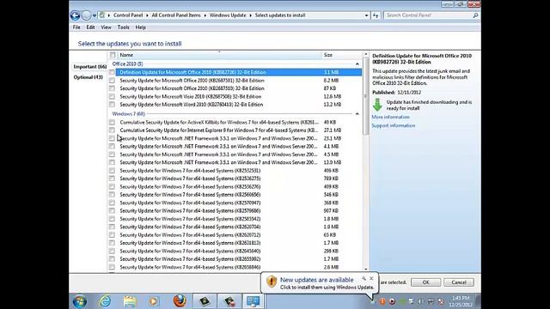Open the Edit menu
The width and height of the screenshot is (550, 309).
coord(90,27)
